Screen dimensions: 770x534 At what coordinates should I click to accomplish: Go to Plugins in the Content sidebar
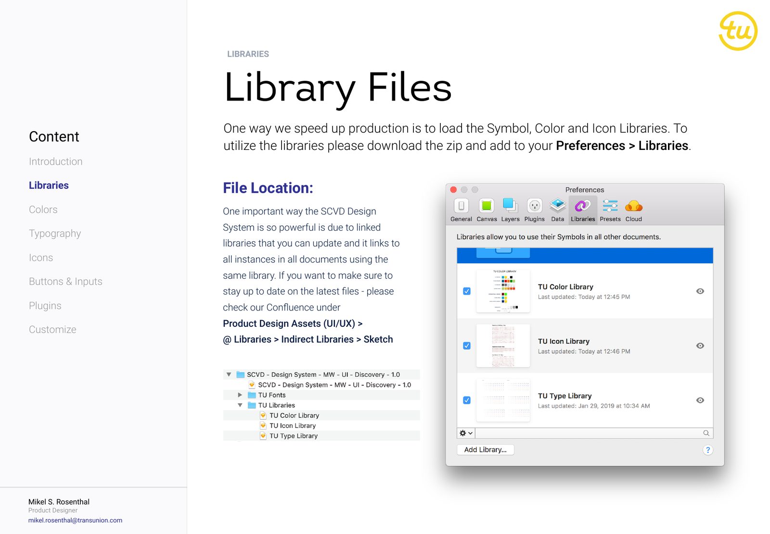(x=45, y=306)
